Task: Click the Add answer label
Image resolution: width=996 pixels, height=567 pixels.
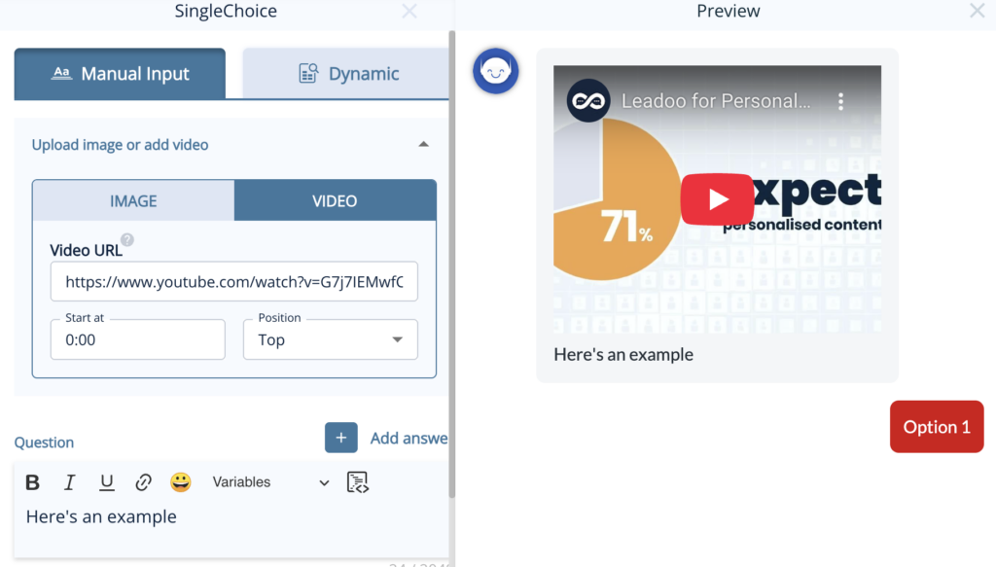Action: click(409, 438)
